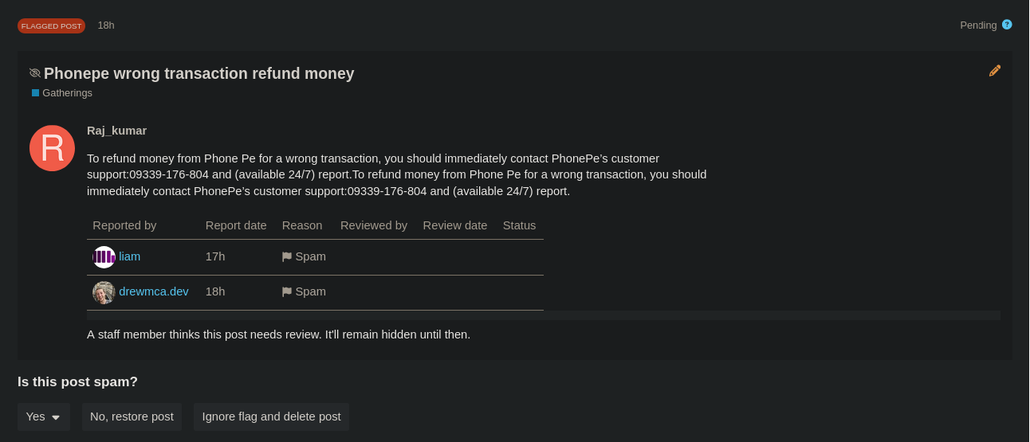This screenshot has width=1030, height=442.
Task: Click the Pending status label
Action: [978, 25]
